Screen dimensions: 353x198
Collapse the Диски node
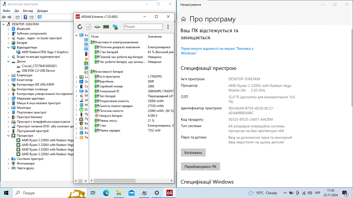(x=9, y=61)
